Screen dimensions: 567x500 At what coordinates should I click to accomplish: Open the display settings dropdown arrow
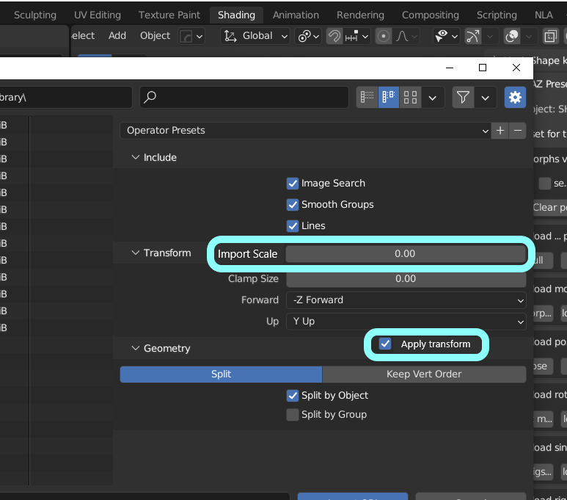(433, 98)
